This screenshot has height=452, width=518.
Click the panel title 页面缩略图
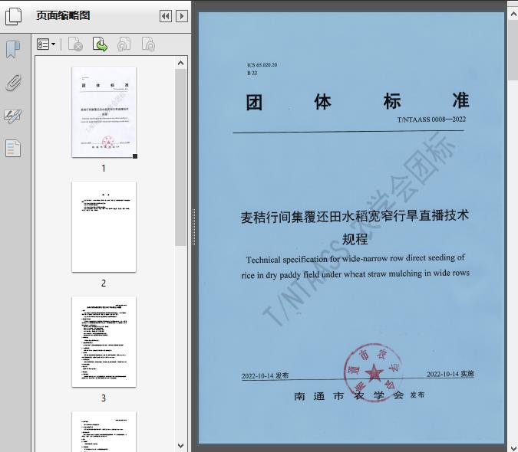tap(63, 15)
